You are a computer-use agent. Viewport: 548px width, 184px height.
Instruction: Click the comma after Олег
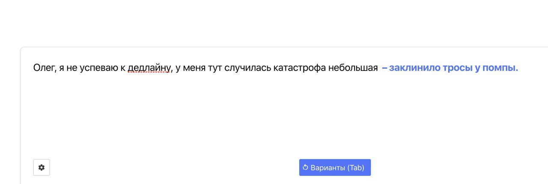point(54,71)
